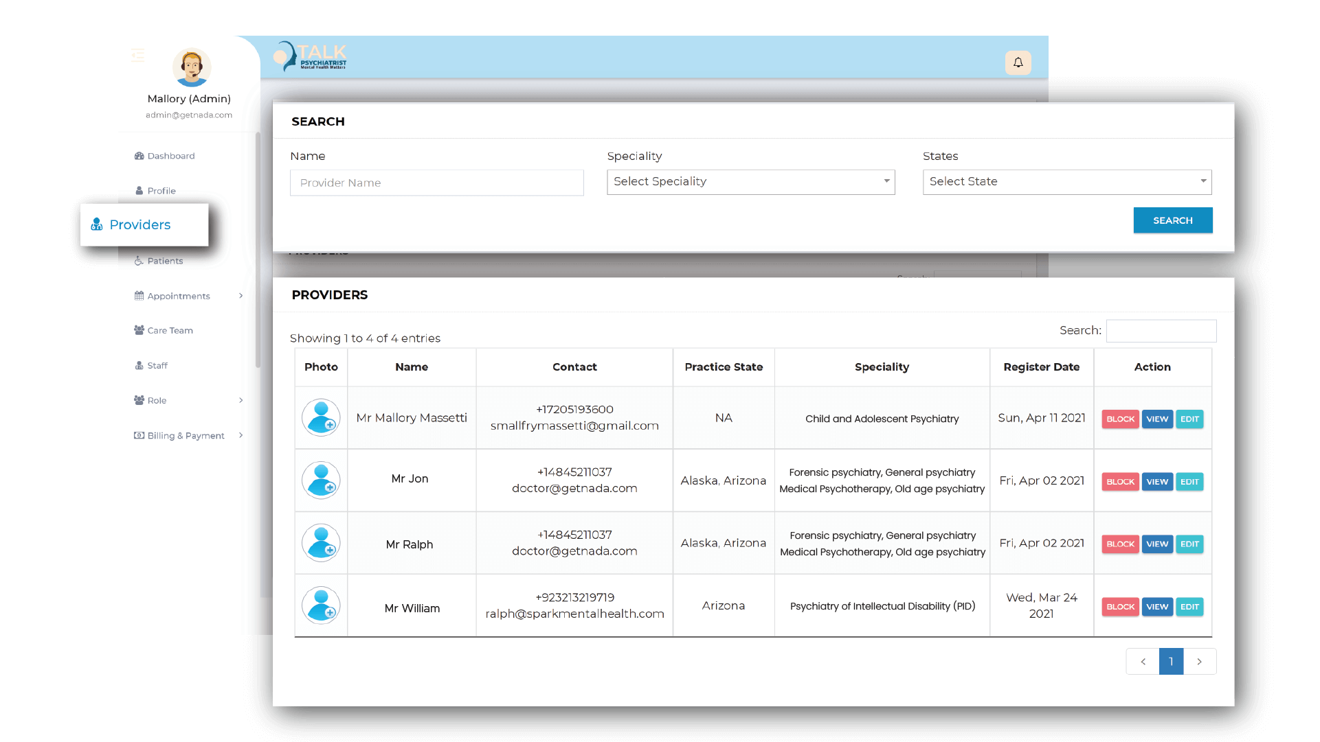Select the Care Team sidebar item
Screen dimensions: 1320x742
point(170,330)
